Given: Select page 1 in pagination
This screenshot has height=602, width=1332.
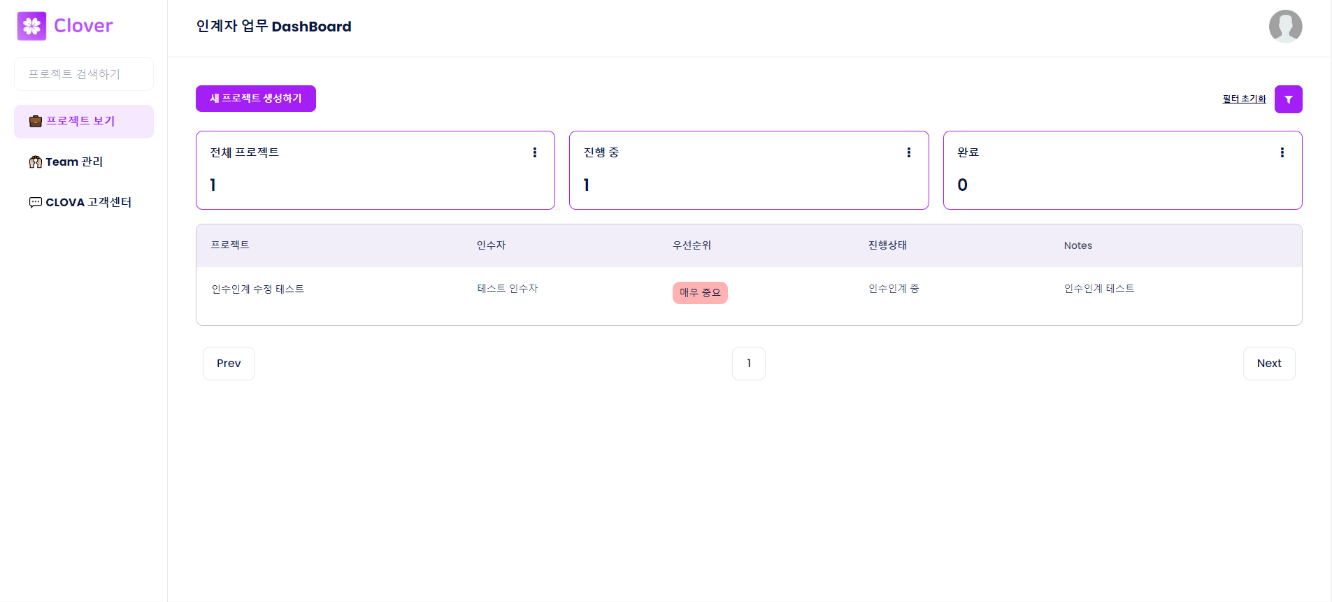Looking at the screenshot, I should click(749, 364).
